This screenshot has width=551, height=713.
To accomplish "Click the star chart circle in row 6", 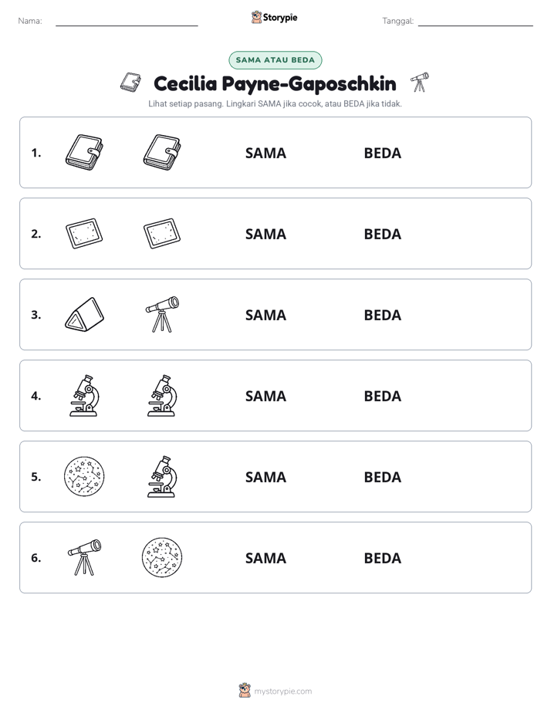I will coord(162,557).
